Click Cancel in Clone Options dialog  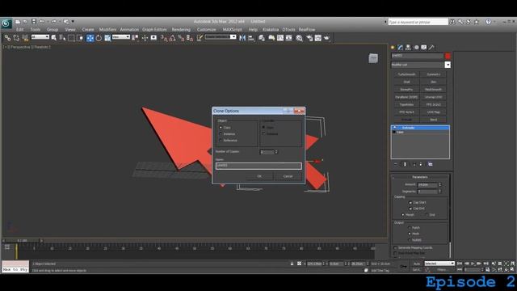tap(288, 176)
